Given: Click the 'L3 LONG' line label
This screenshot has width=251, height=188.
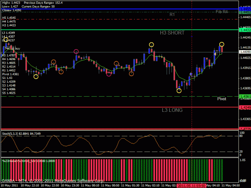Looking at the screenshot, I should pos(172,110).
